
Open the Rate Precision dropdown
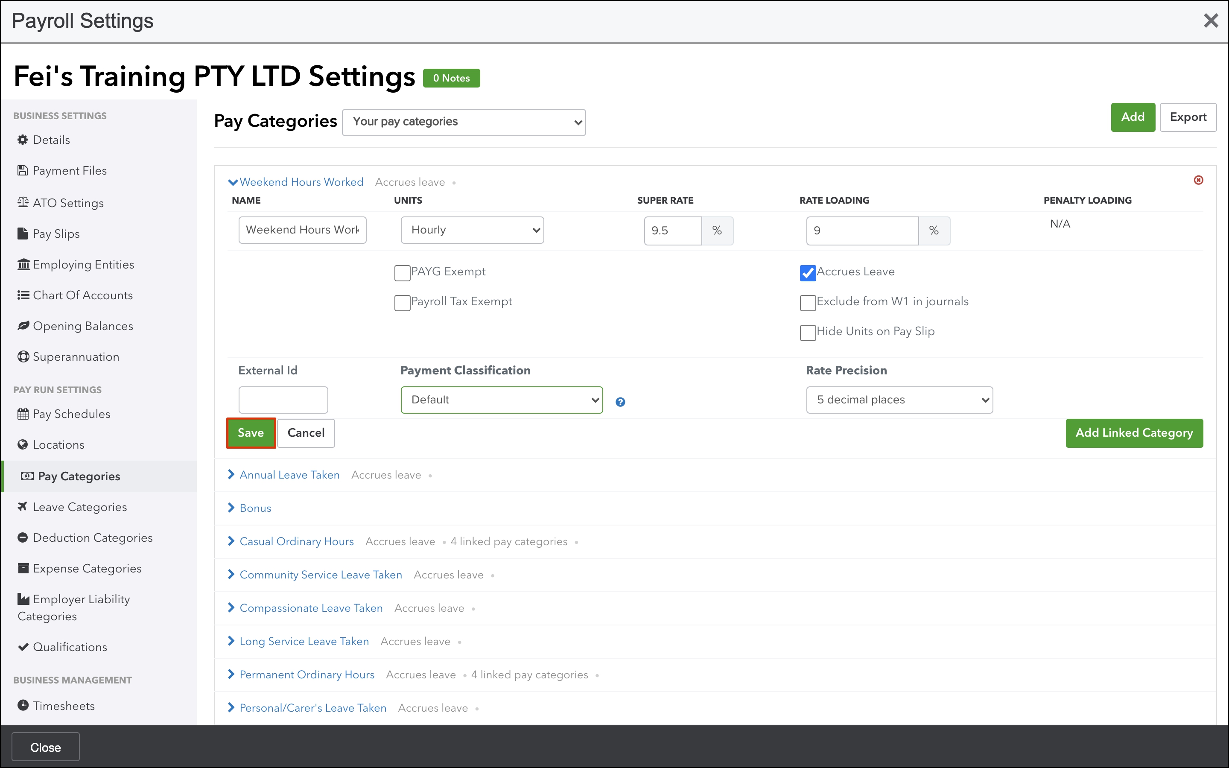point(899,400)
